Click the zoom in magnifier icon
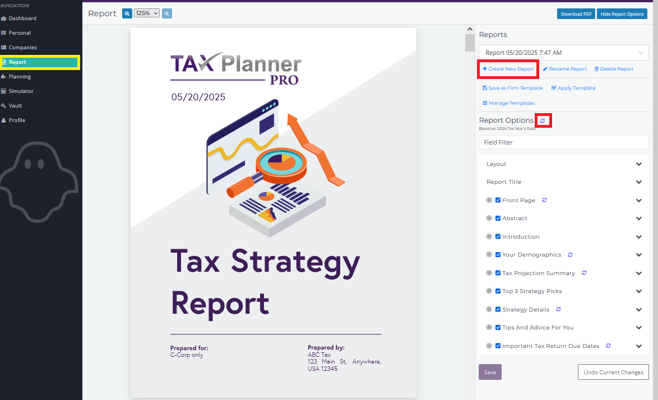The height and width of the screenshot is (400, 658). tap(167, 13)
